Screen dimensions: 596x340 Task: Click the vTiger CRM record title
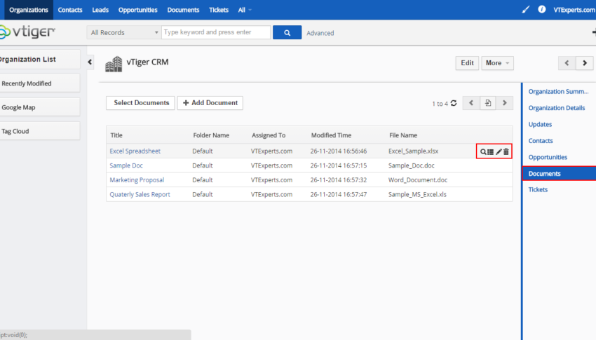pos(147,62)
